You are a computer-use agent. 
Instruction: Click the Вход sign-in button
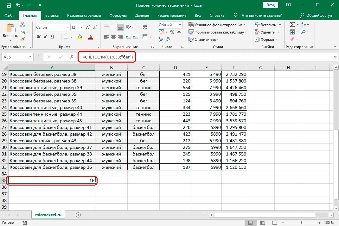271,5
